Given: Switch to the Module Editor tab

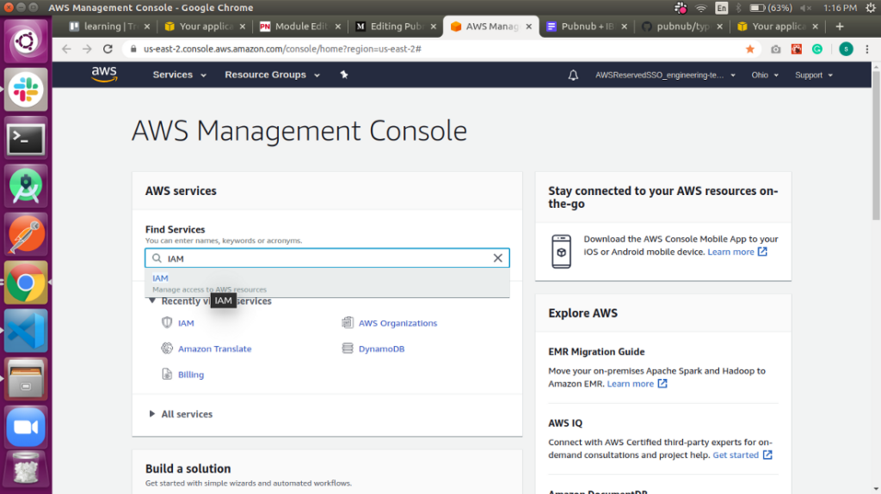Looking at the screenshot, I should click(301, 27).
